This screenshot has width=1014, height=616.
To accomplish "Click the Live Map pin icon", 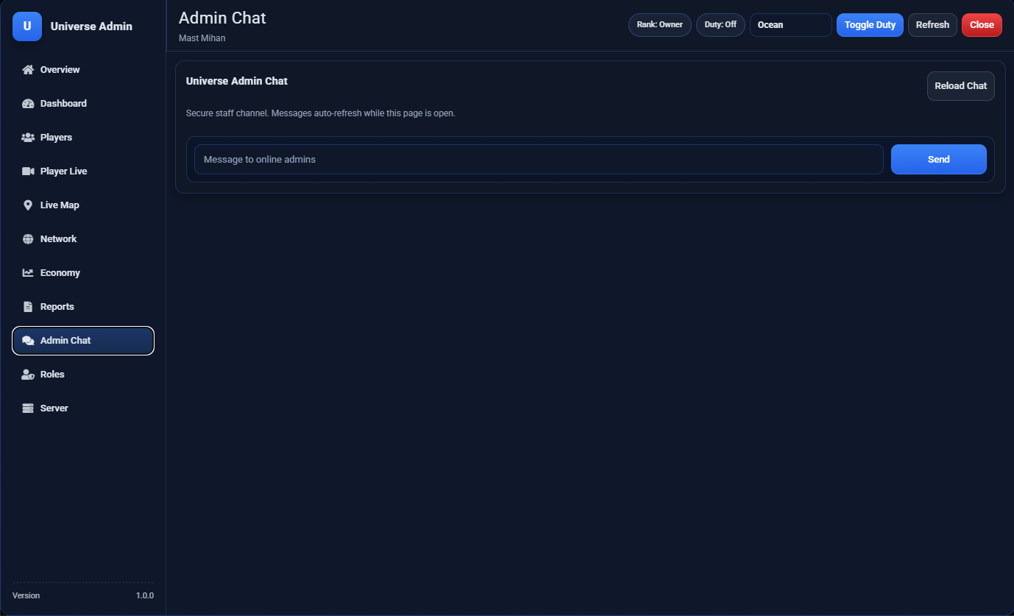I will tap(28, 205).
